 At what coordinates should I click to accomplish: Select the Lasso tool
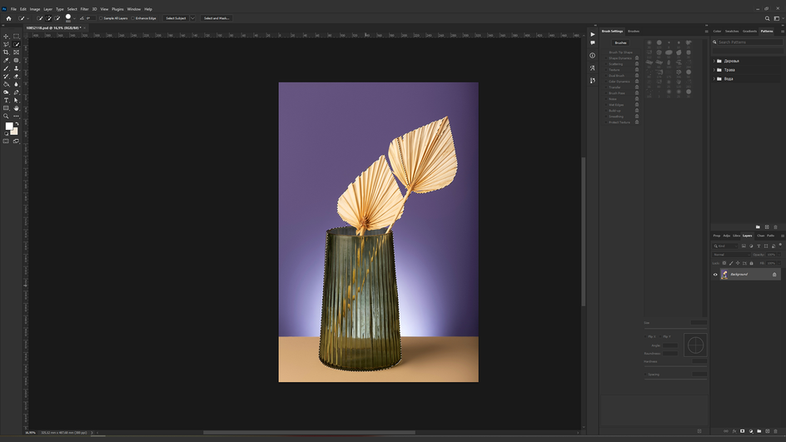[x=6, y=44]
